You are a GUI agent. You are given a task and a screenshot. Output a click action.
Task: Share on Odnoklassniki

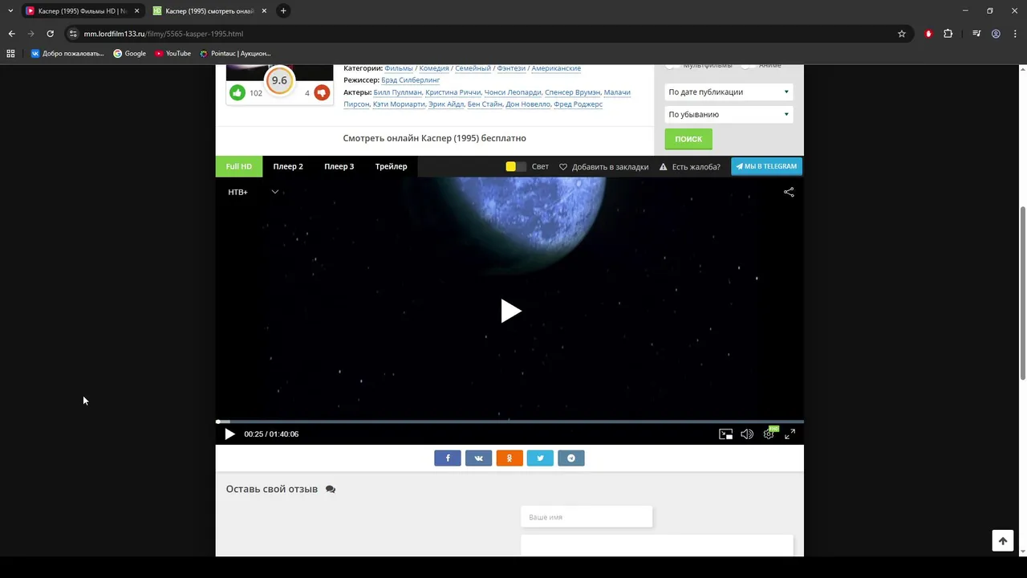pyautogui.click(x=509, y=458)
